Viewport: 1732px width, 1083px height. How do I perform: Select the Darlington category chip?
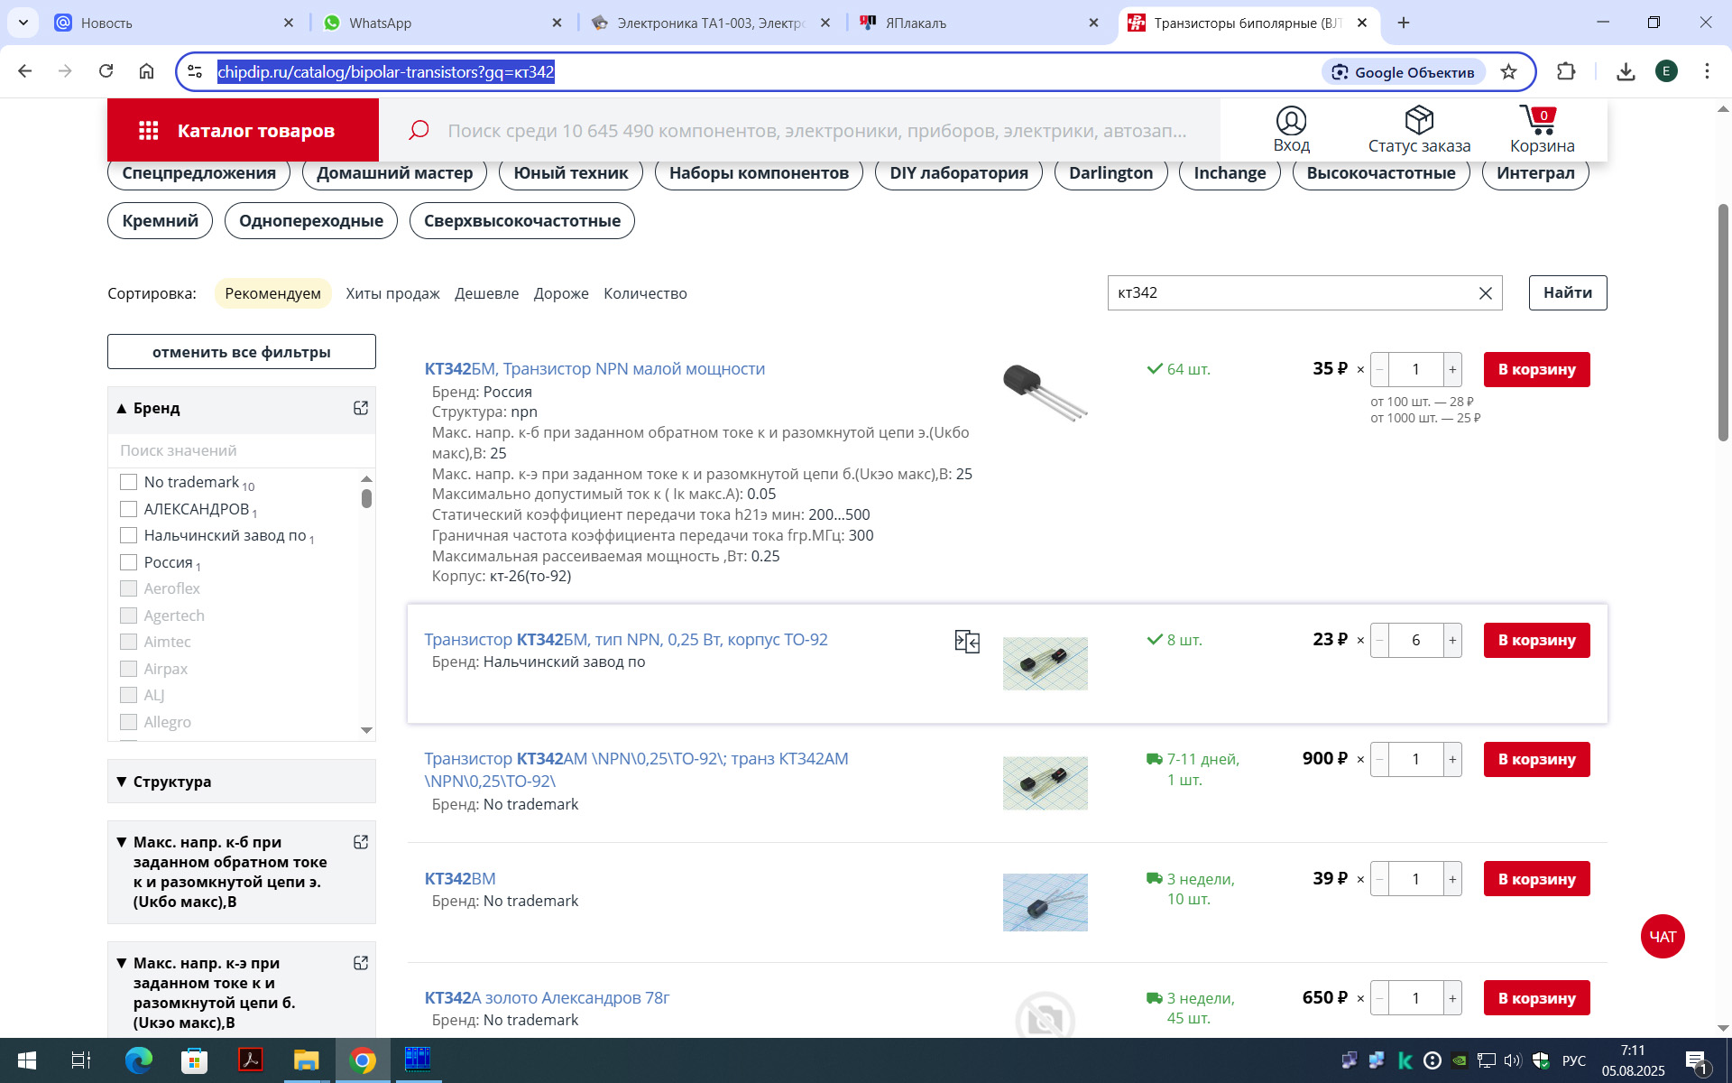pos(1110,173)
